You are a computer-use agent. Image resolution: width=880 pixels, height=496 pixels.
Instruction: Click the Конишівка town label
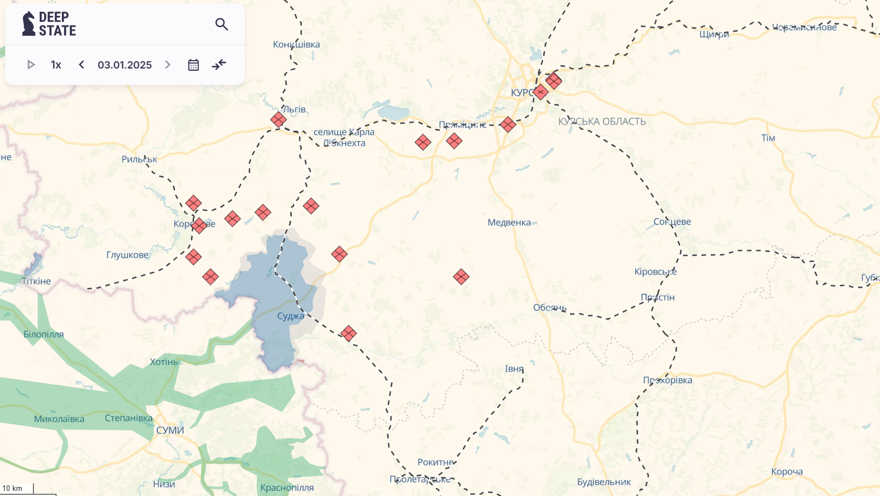click(x=296, y=44)
